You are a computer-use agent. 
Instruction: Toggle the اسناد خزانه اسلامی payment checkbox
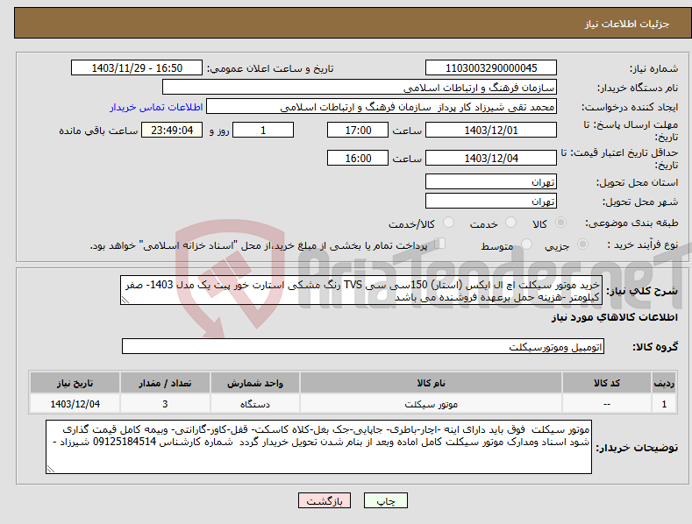coord(440,244)
